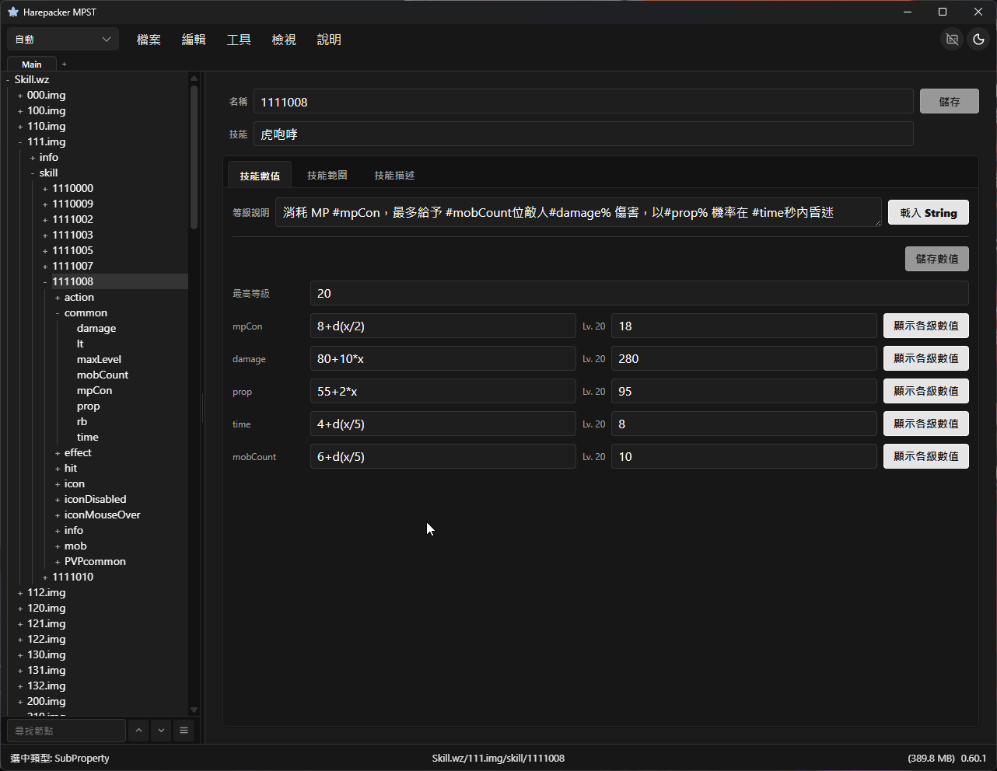Screen dimensions: 997x771
Task: Select the Main tab
Action: 32,65
